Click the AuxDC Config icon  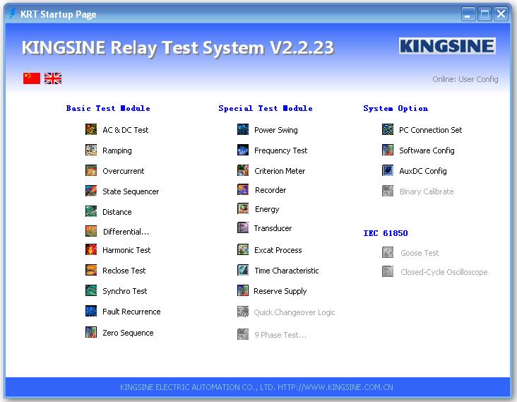pos(388,171)
